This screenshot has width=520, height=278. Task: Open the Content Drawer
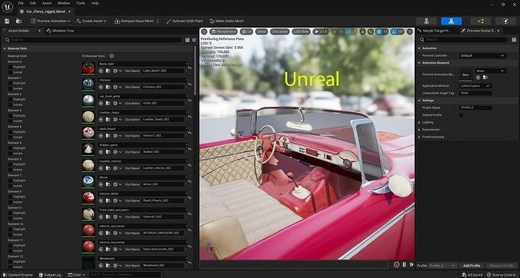[x=17, y=275]
